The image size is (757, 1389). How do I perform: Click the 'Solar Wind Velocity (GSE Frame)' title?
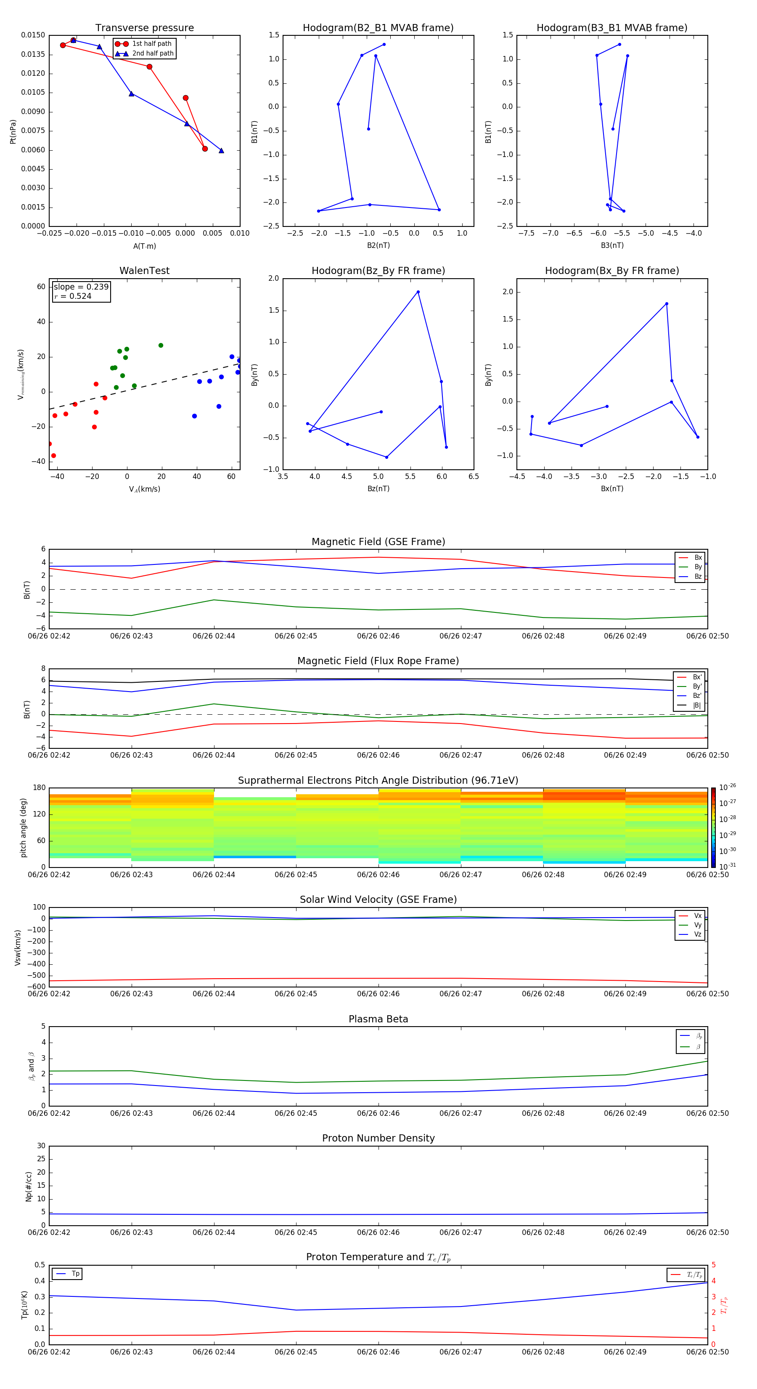pyautogui.click(x=378, y=900)
